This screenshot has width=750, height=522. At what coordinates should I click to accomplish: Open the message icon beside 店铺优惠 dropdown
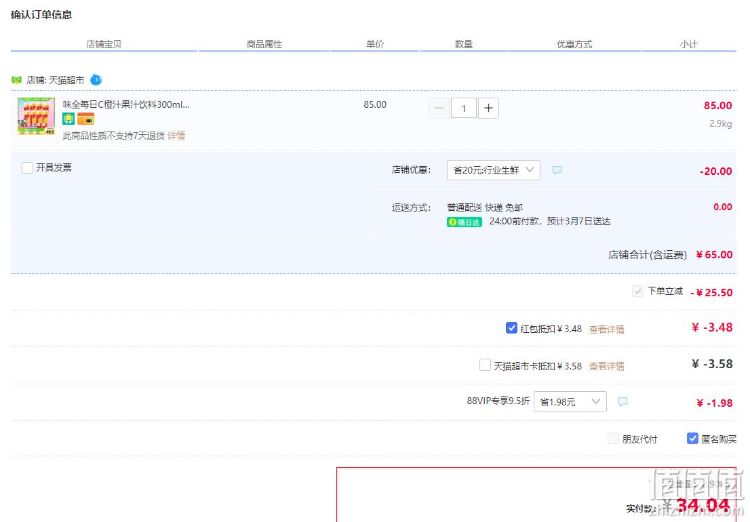[557, 170]
